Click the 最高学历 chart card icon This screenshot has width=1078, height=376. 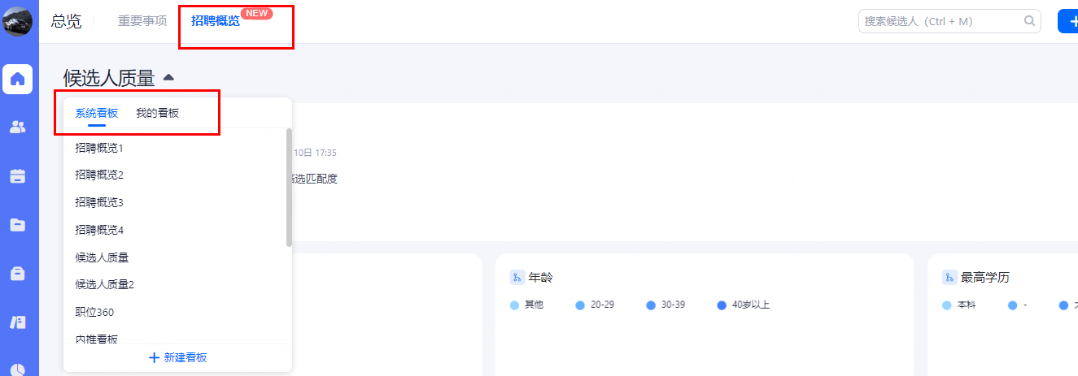(x=949, y=278)
